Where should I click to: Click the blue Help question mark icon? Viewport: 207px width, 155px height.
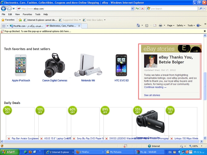tap(198, 25)
